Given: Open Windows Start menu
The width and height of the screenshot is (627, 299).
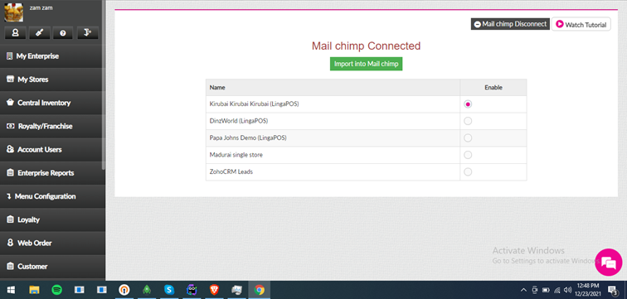Looking at the screenshot, I should [11, 290].
